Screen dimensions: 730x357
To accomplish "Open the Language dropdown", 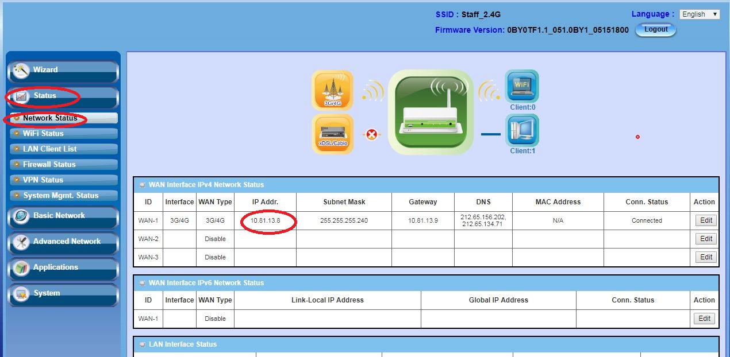I will (x=699, y=14).
